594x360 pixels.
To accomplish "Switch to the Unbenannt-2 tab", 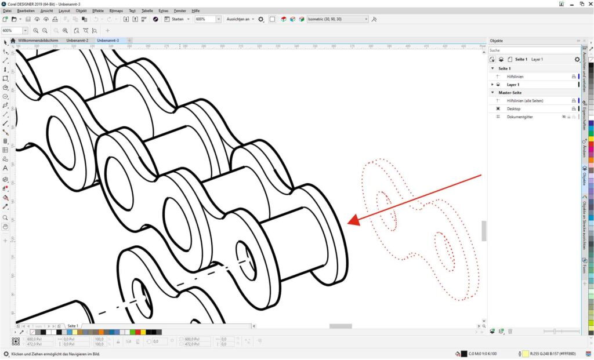I will (77, 41).
